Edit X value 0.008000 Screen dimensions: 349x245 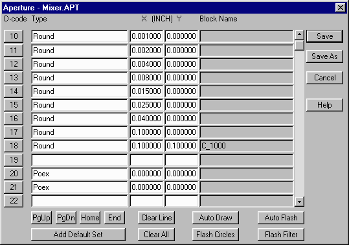coord(146,78)
